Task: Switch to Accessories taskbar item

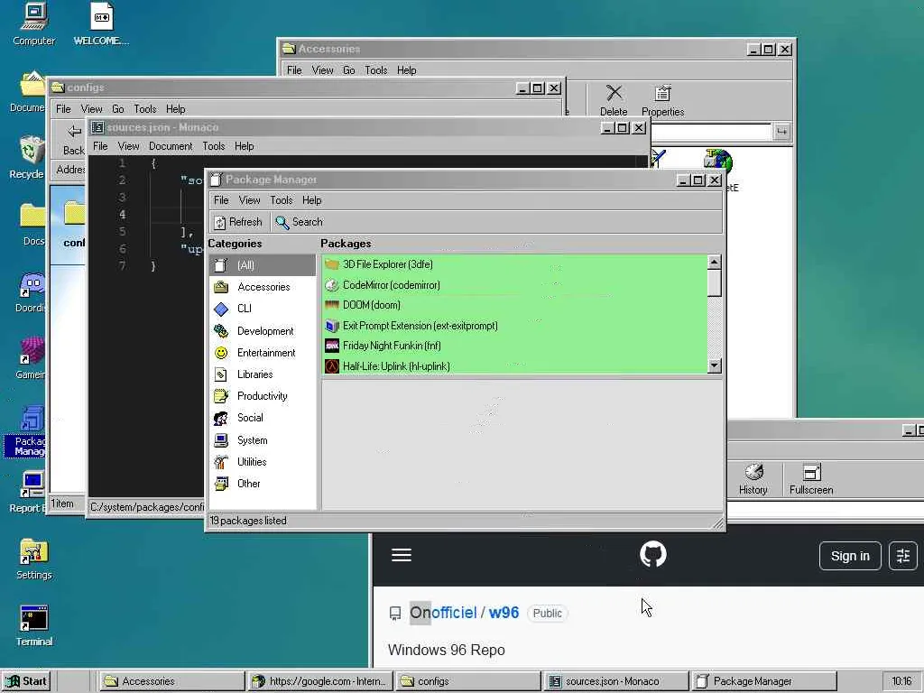Action: (171, 681)
